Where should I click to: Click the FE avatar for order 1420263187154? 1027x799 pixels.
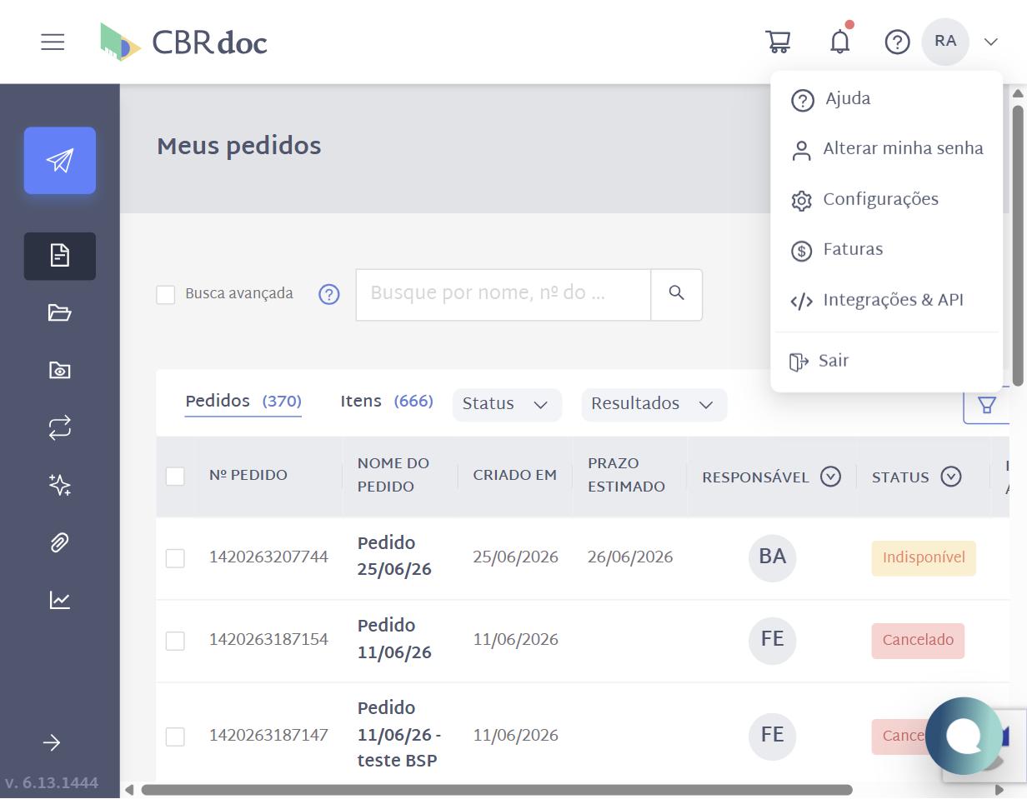coord(773,640)
